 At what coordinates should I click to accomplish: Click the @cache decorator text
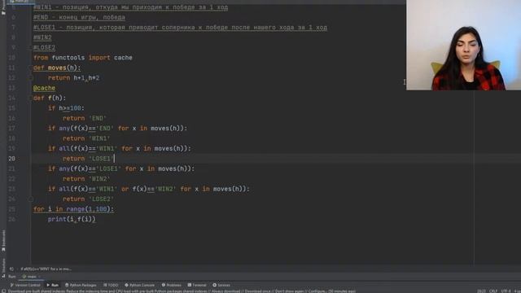tap(44, 88)
